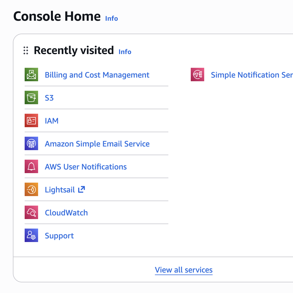The height and width of the screenshot is (293, 293).
Task: Click the CloudWatch magnifier cloud icon
Action: 31,213
